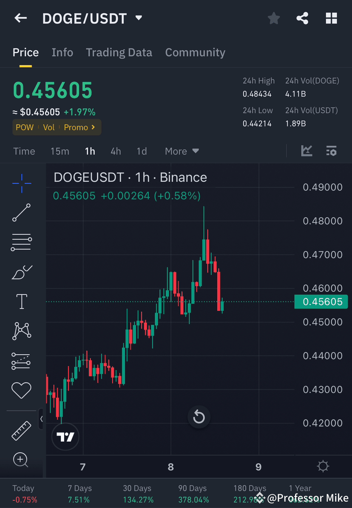The image size is (352, 508).
Task: Toggle the favorite star for DOGE/USDT
Action: click(273, 18)
